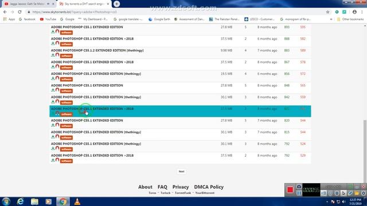The width and height of the screenshot is (367, 206).
Task: Click the download icon in the 820-seeder row
Action: coord(53,125)
